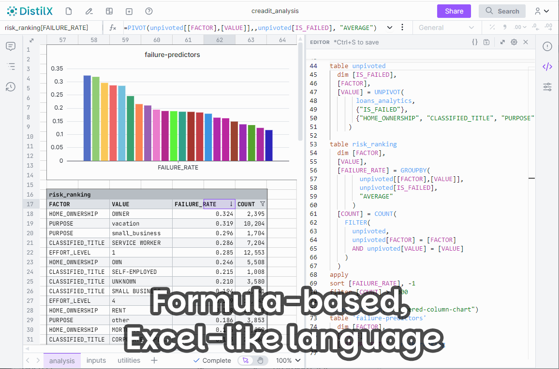Click the code editor icon in right sidebar
559x369 pixels.
[x=547, y=67]
